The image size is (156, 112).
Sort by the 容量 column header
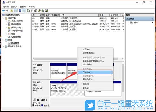pos(104,15)
